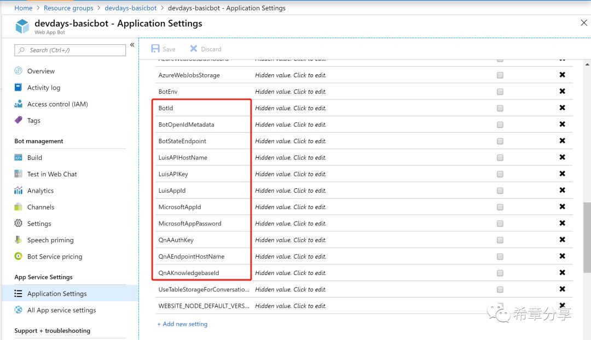Click Add new setting link
The width and height of the screenshot is (591, 340).
coord(182,324)
